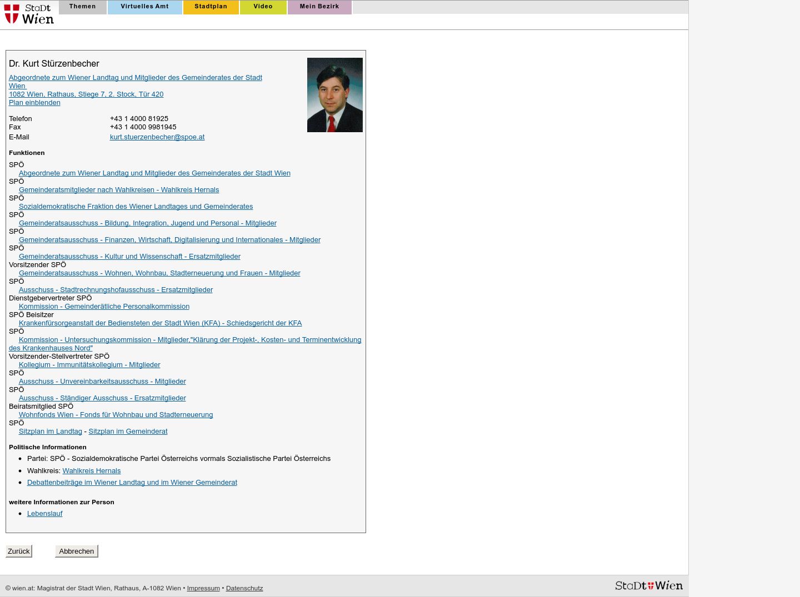Click the Stadt Wien logo at top left

click(x=29, y=14)
